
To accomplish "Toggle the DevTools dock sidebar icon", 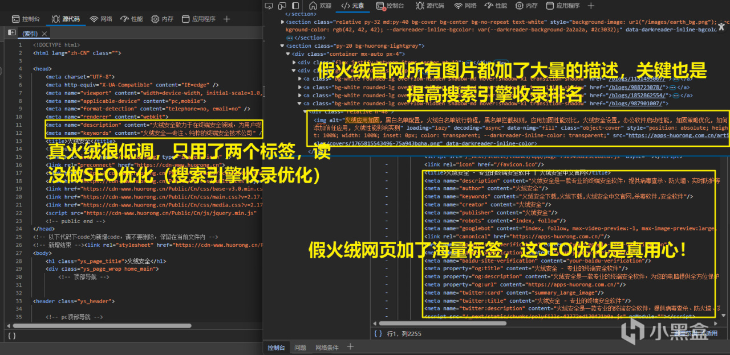I will 297,6.
